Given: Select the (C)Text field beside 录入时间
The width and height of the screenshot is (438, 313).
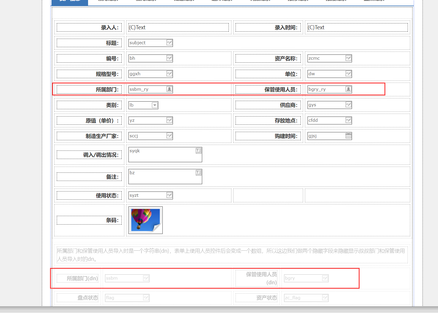Looking at the screenshot, I should (x=358, y=28).
